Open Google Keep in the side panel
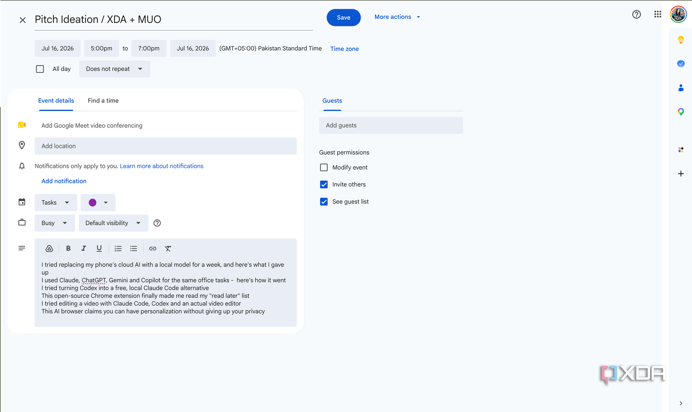This screenshot has width=692, height=412. 681,40
